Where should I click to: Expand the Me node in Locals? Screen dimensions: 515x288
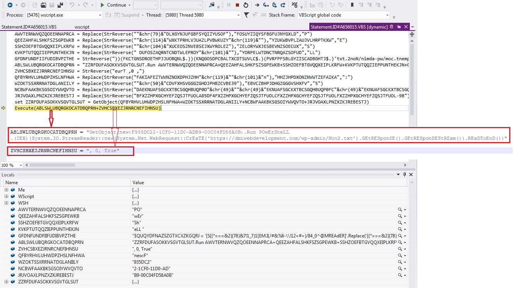coord(6,190)
